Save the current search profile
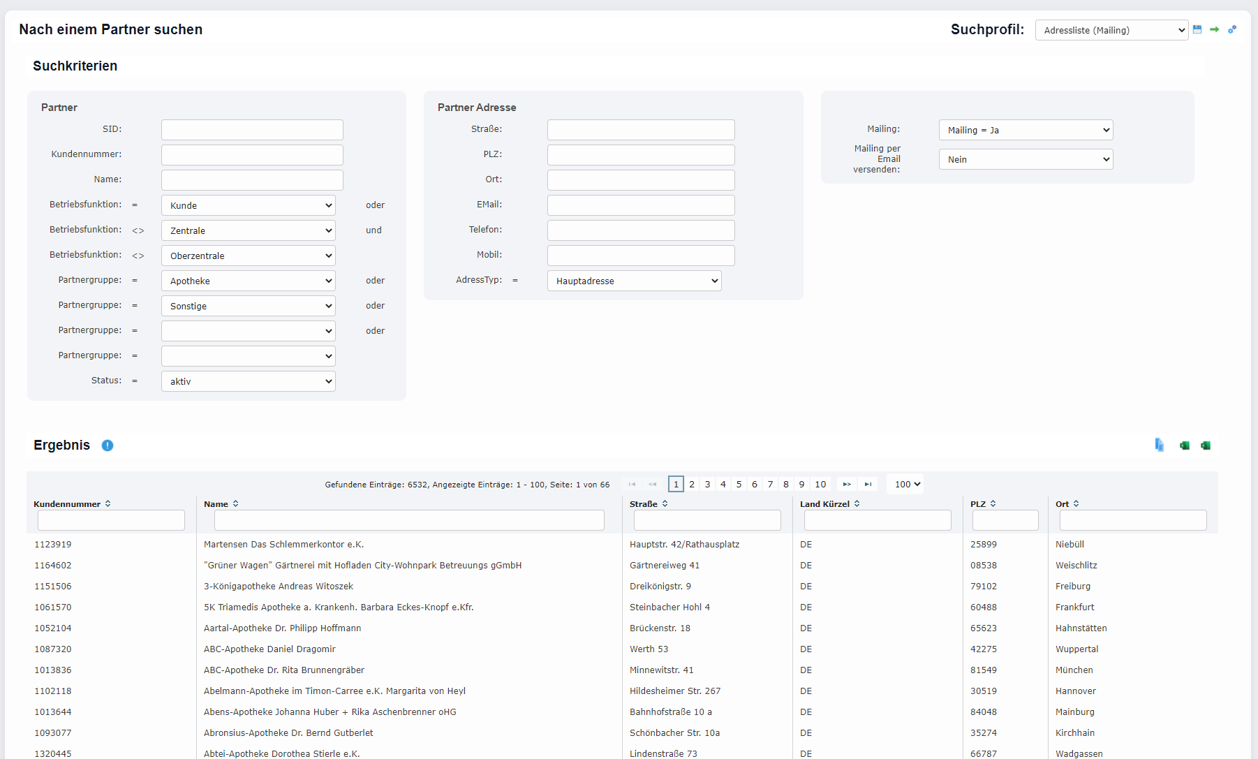The image size is (1258, 759). [x=1197, y=29]
